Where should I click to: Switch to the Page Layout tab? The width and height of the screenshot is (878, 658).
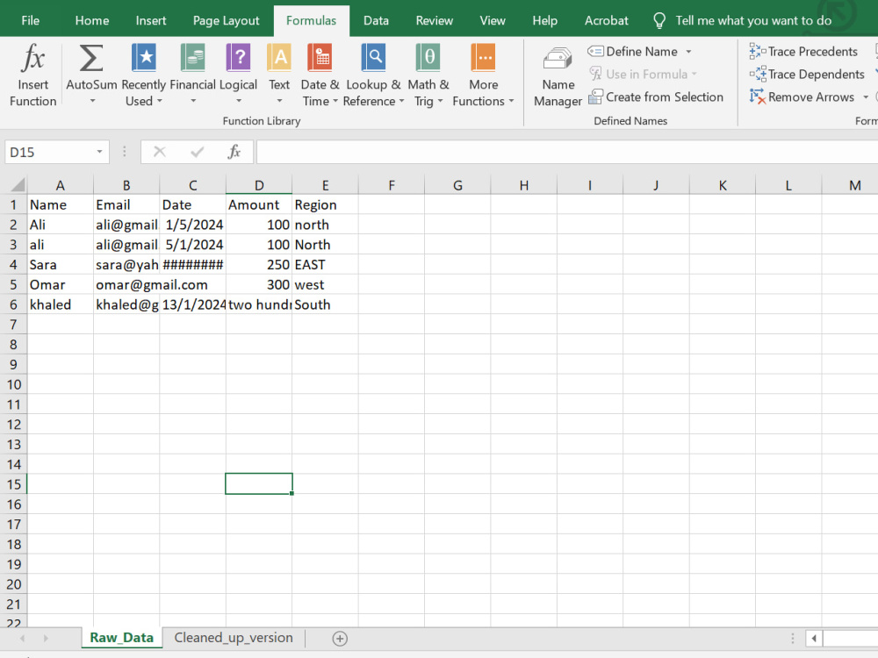tap(226, 21)
